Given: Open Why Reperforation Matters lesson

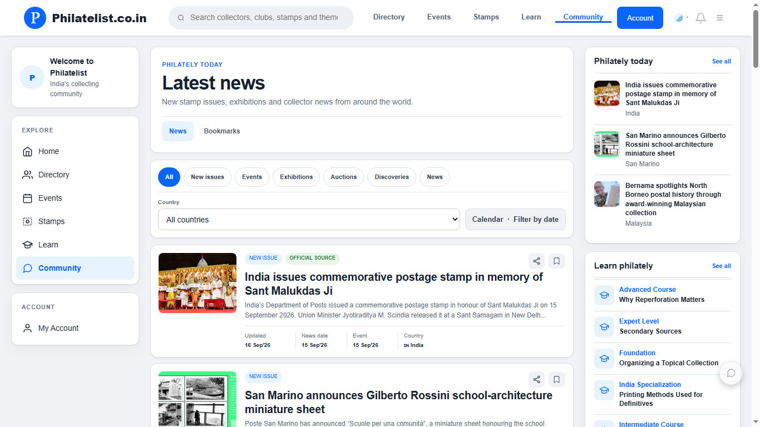Looking at the screenshot, I should 662,300.
